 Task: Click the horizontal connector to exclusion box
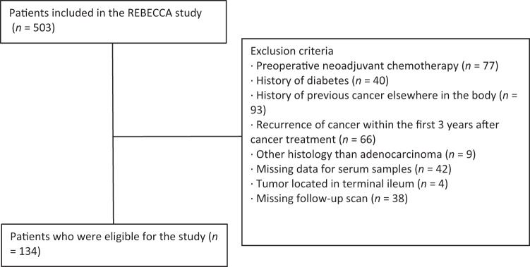(x=177, y=137)
